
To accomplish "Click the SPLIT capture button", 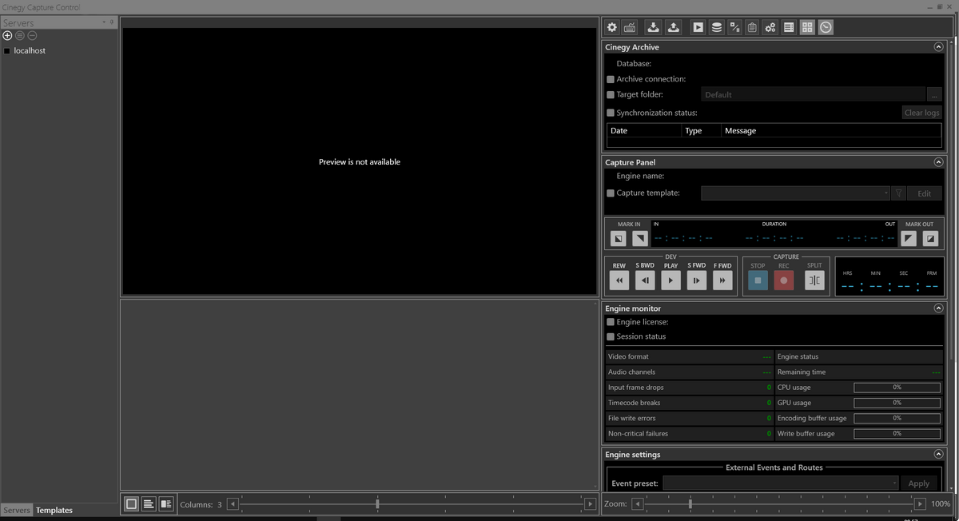I will tap(814, 280).
